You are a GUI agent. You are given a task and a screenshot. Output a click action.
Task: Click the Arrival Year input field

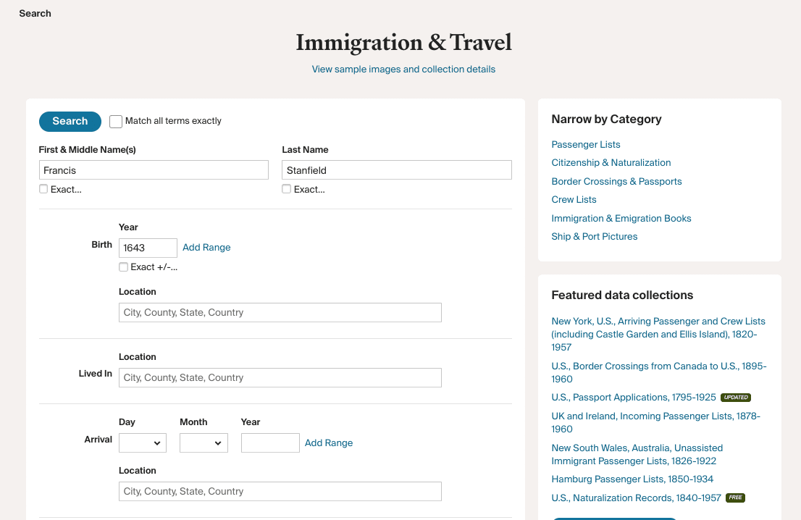(270, 443)
